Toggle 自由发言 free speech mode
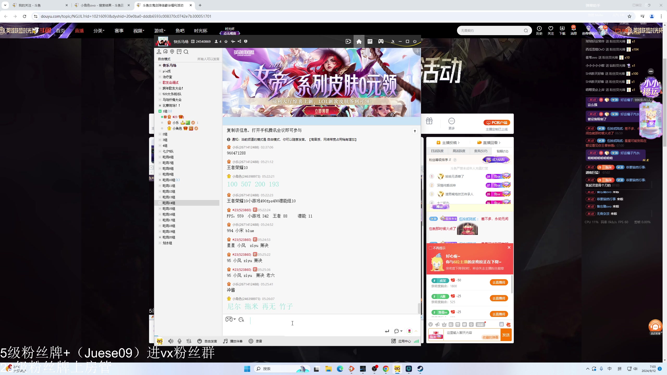 tap(207, 341)
